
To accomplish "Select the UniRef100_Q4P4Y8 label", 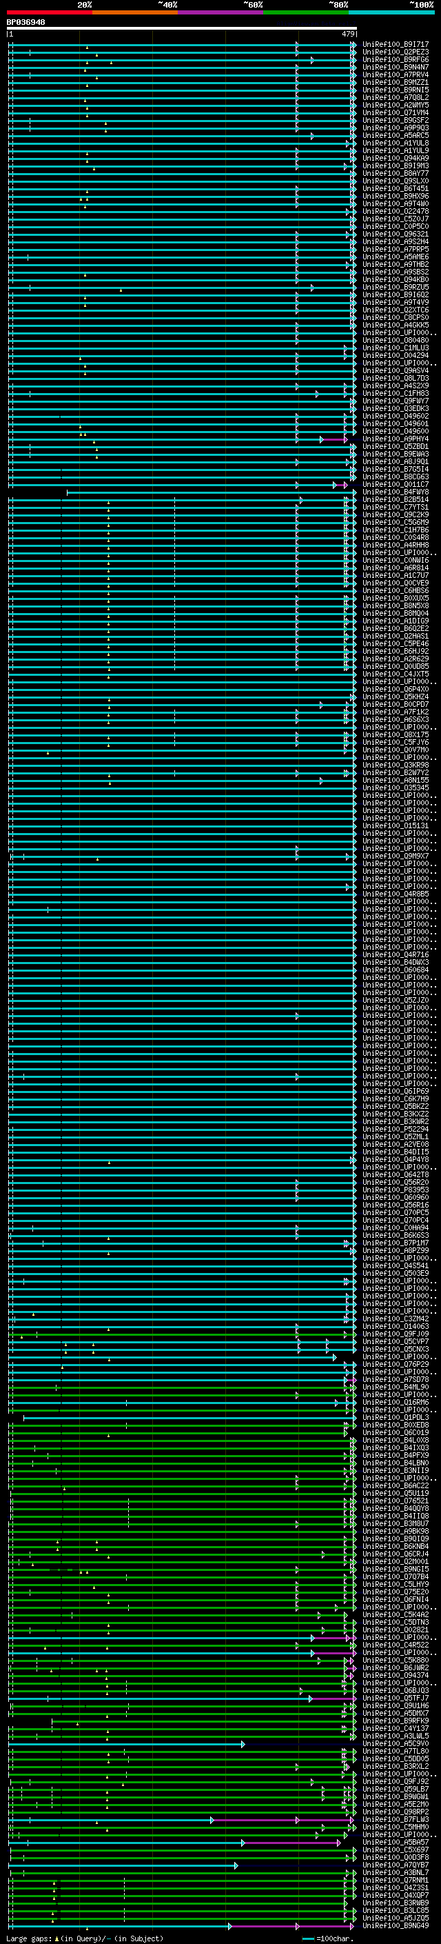I will 396,1159.
